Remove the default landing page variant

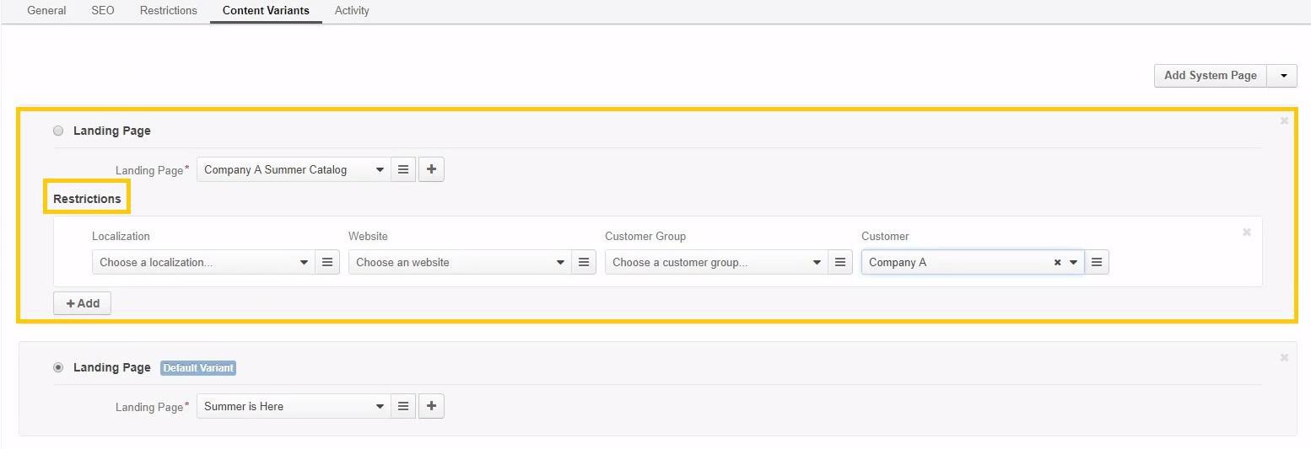tap(1284, 358)
